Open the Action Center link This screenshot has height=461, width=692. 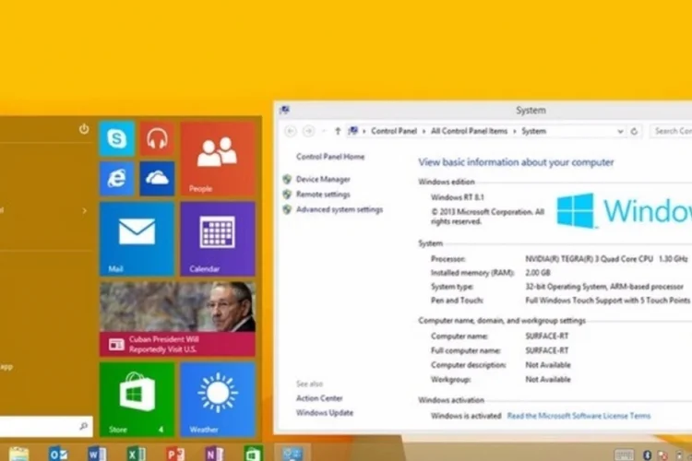coord(319,398)
